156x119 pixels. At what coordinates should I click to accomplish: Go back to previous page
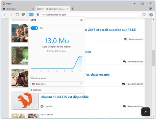tap(5, 15)
